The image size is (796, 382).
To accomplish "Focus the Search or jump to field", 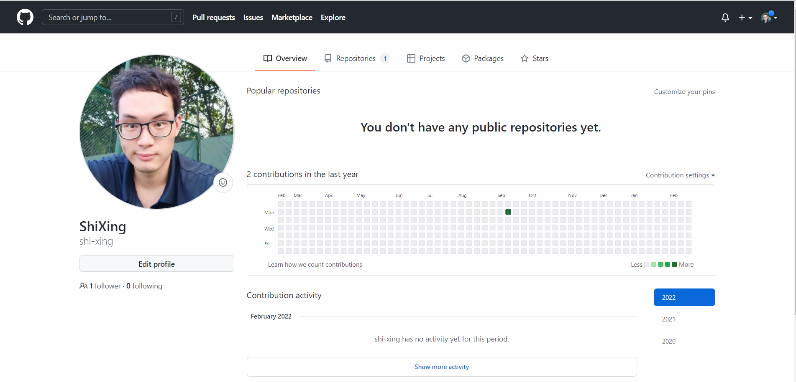I will [x=109, y=18].
